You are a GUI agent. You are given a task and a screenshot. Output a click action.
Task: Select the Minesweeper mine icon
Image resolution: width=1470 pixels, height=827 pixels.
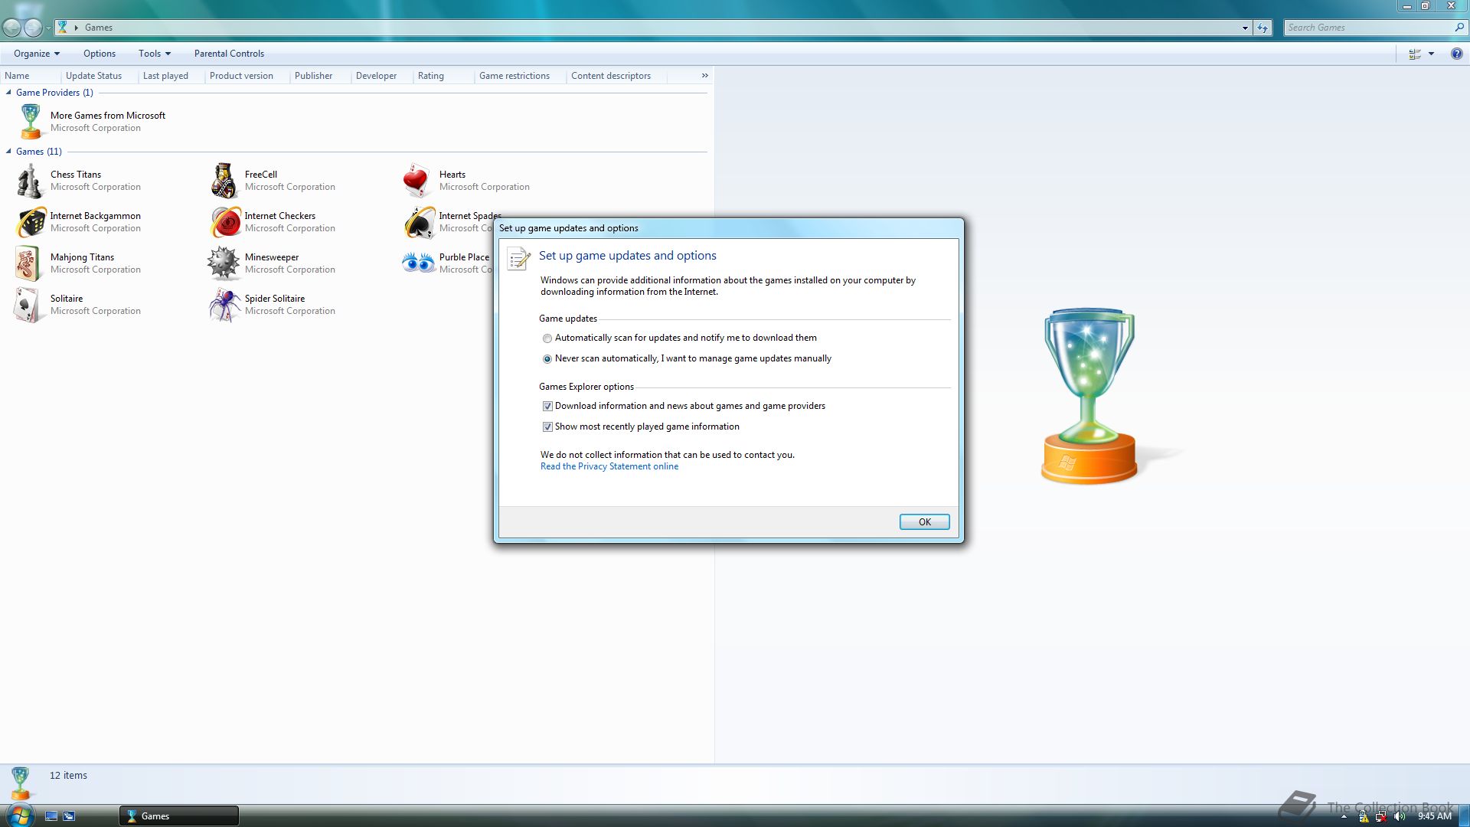224,263
